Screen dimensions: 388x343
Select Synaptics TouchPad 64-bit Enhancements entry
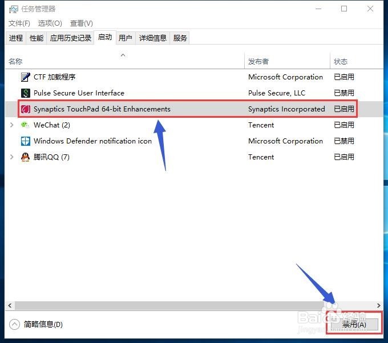[102, 109]
